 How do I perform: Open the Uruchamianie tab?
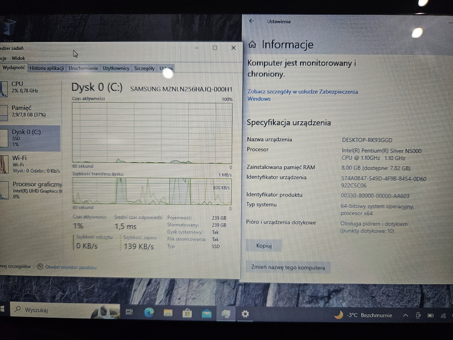click(x=83, y=68)
